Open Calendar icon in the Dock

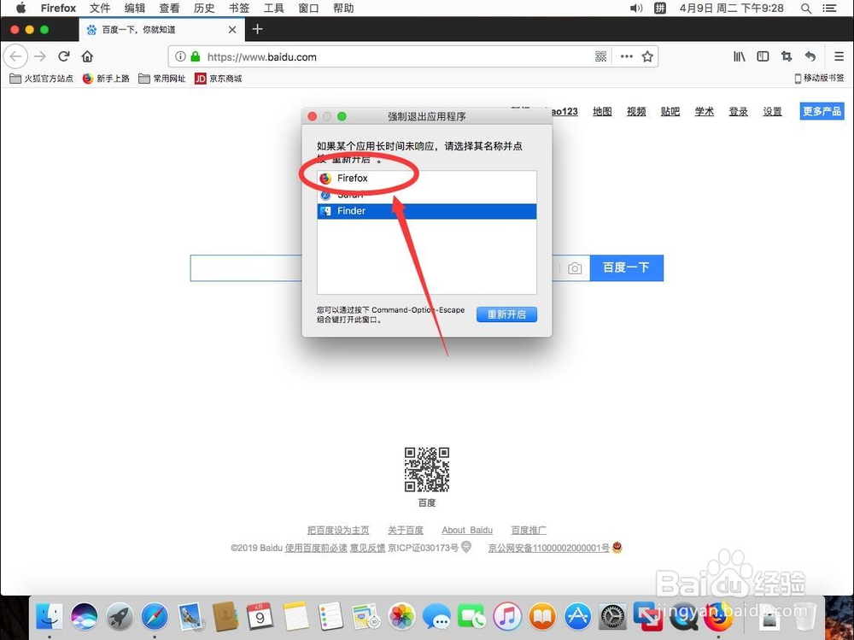point(260,617)
